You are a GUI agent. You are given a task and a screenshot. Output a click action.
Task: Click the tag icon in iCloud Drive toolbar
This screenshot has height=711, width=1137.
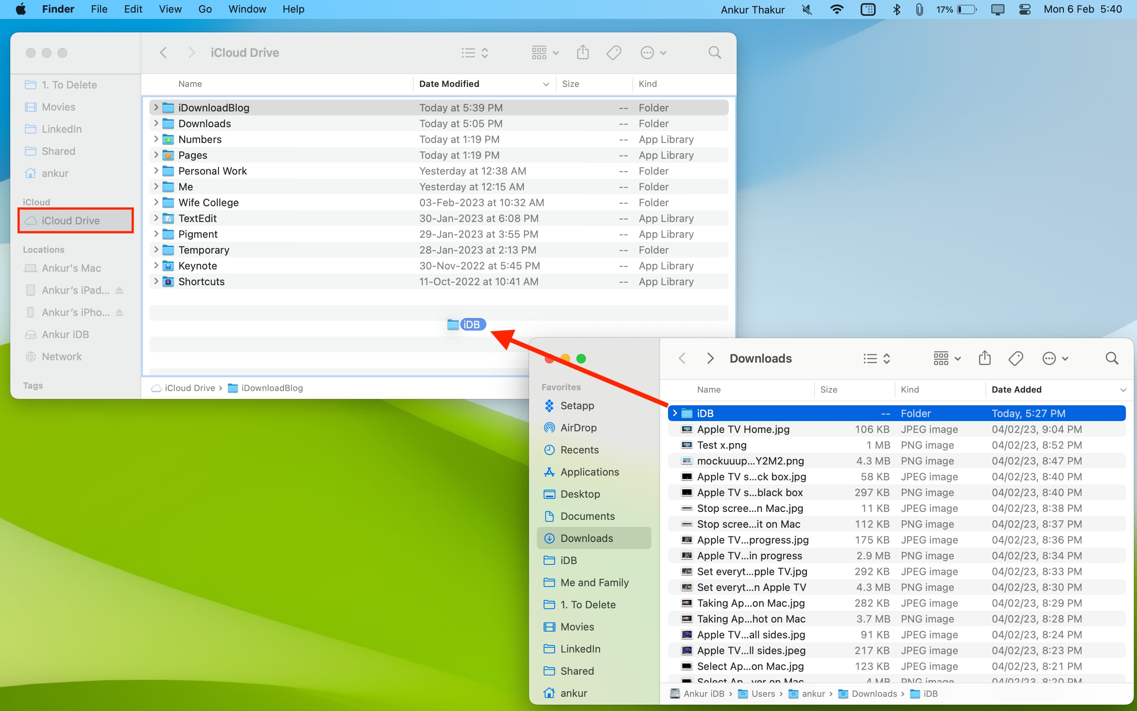[614, 53]
